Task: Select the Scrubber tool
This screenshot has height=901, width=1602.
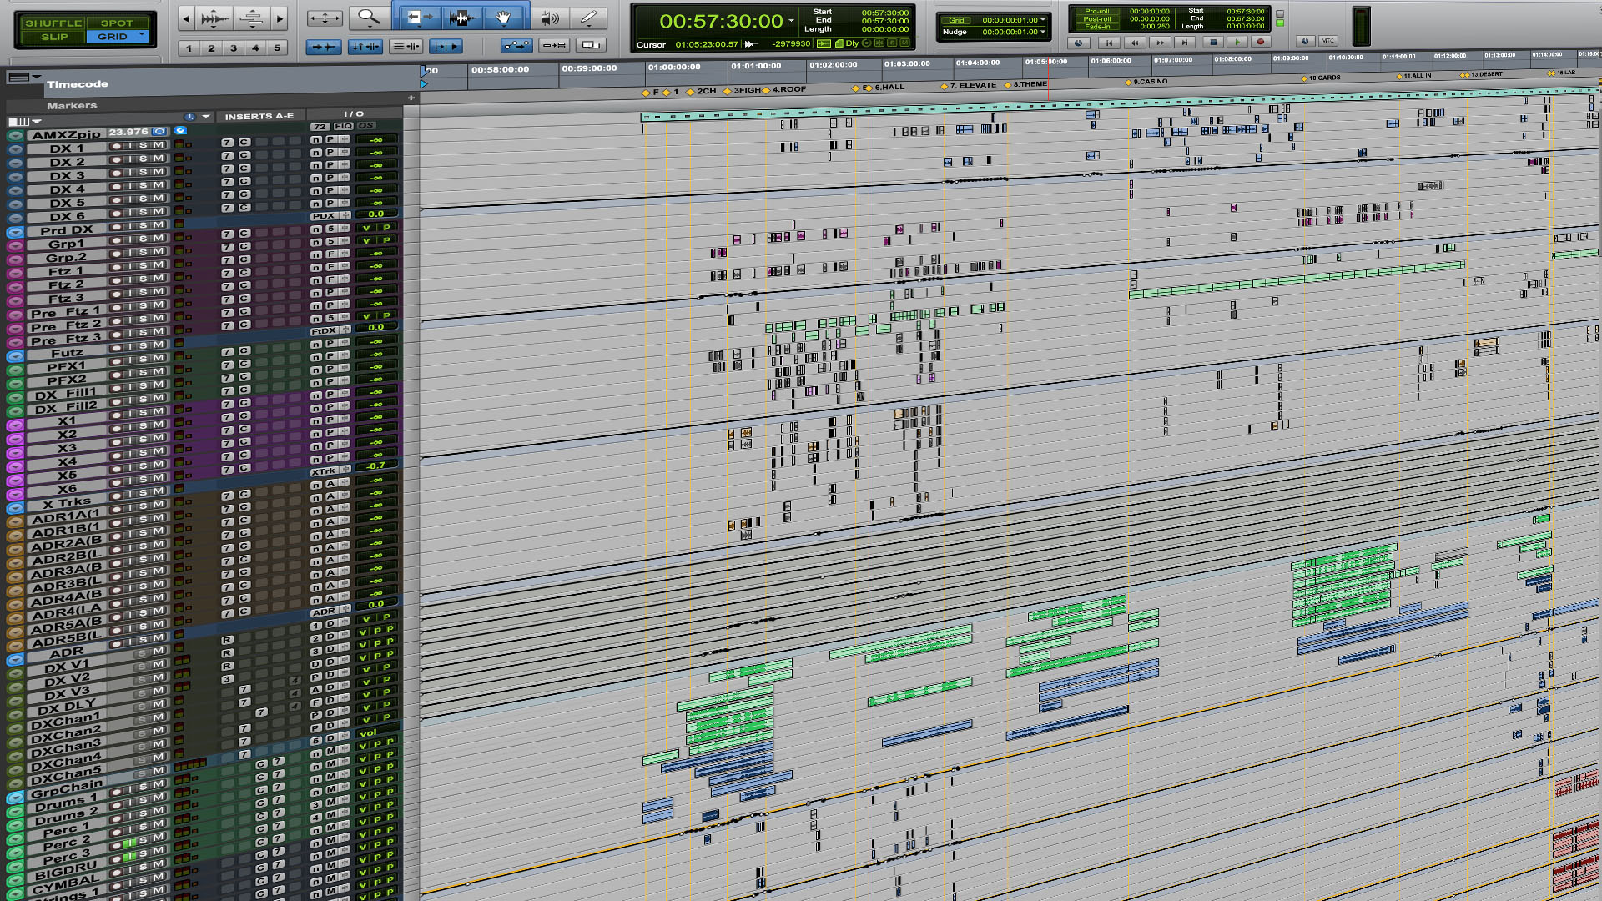Action: click(x=549, y=17)
